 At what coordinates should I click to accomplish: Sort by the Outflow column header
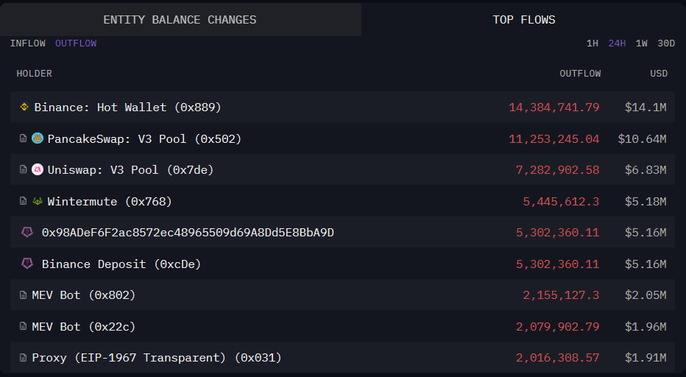tap(580, 74)
